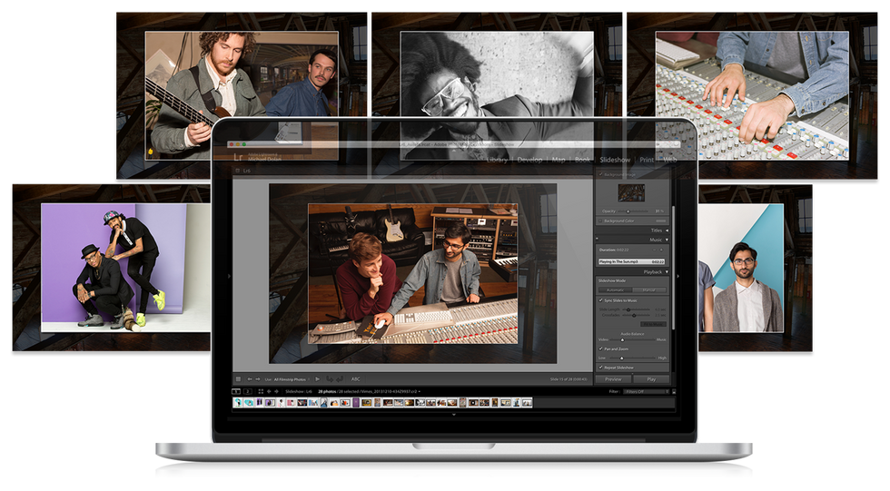890x491 pixels.
Task: Click the stop square icon in toolbar
Action: pos(238,379)
